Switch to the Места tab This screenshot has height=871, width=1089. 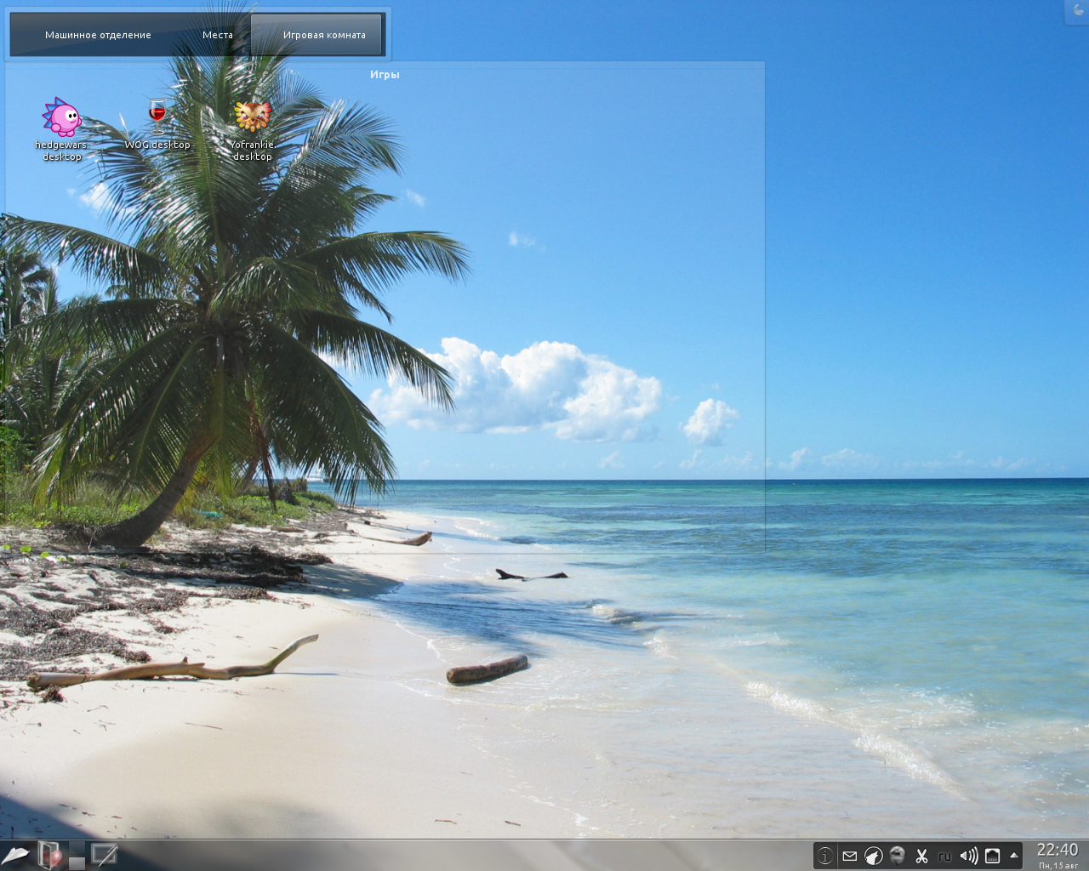(218, 35)
